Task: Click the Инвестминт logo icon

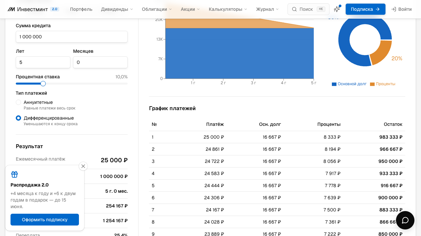Action: 12,9
